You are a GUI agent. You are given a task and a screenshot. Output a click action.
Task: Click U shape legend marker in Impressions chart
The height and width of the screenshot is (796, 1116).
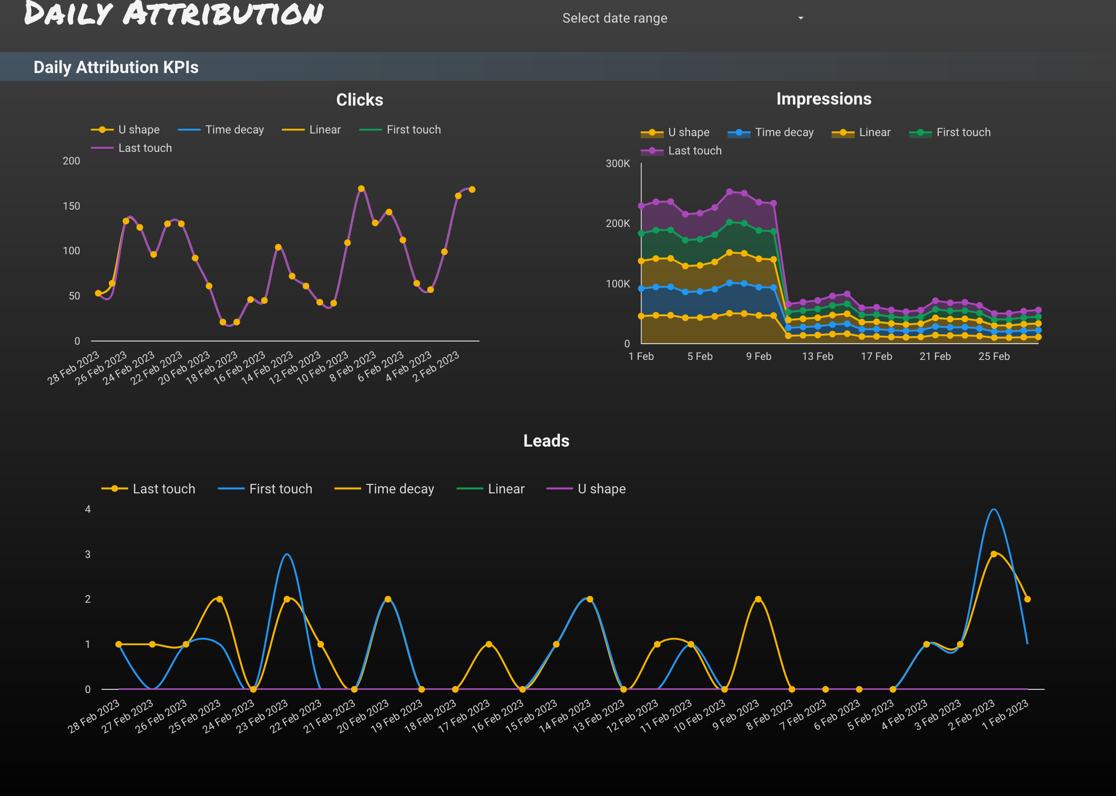point(652,133)
